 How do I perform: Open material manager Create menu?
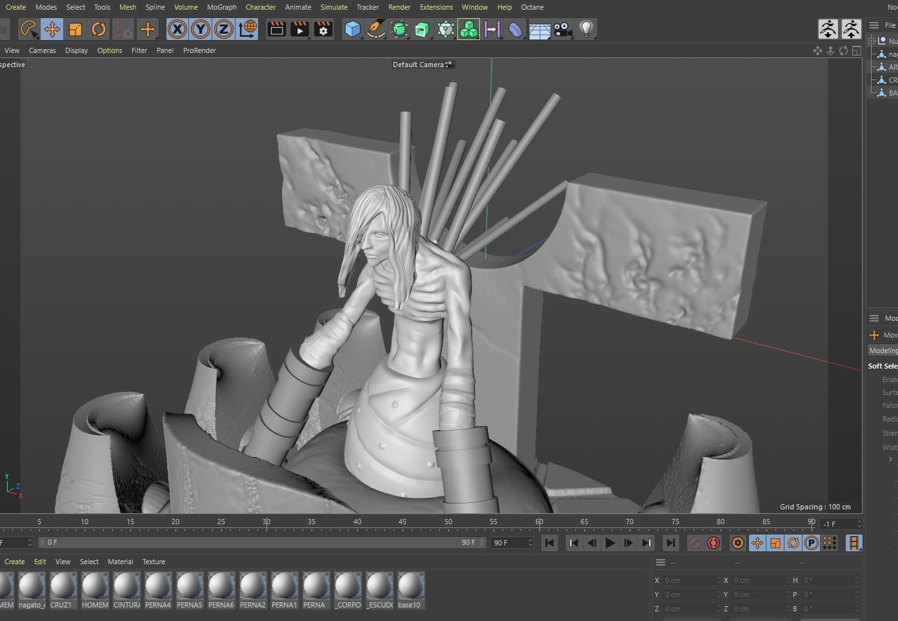(14, 562)
